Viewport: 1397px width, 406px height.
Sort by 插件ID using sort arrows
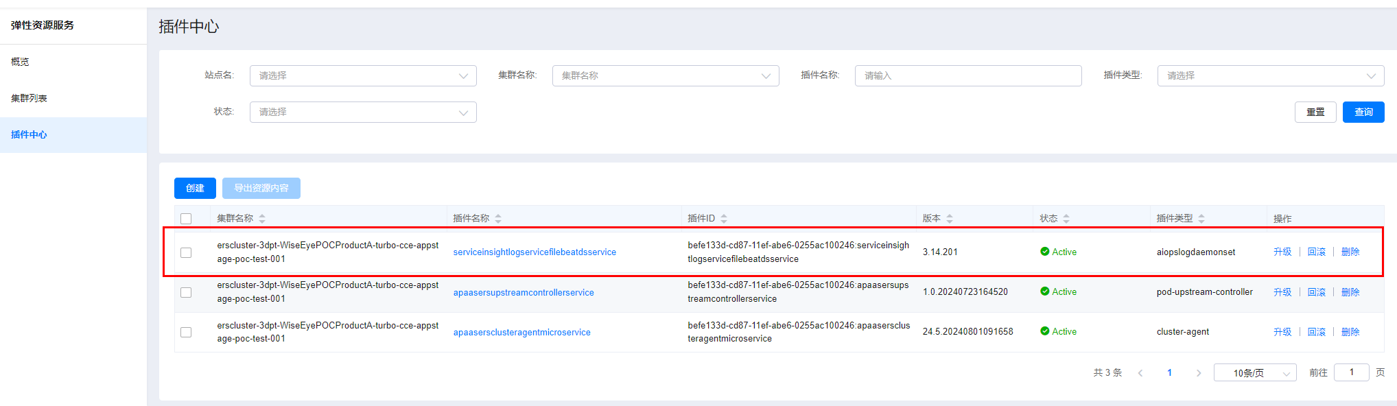724,219
